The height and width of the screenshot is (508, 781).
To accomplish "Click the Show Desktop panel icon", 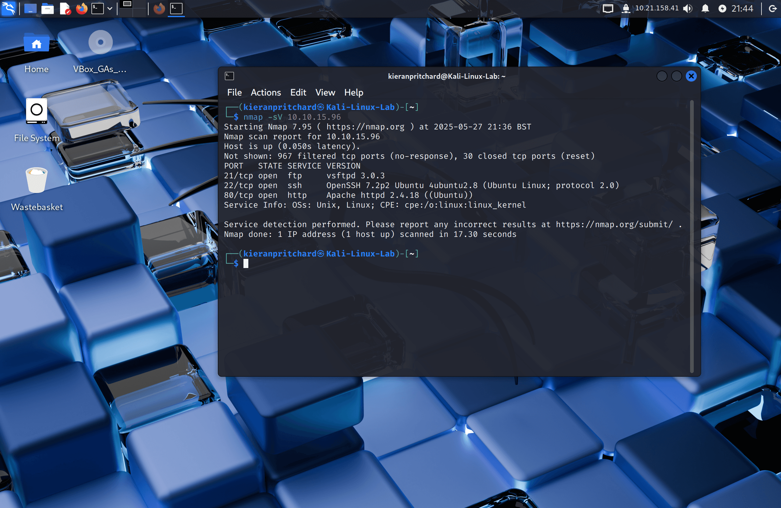I will pos(30,9).
